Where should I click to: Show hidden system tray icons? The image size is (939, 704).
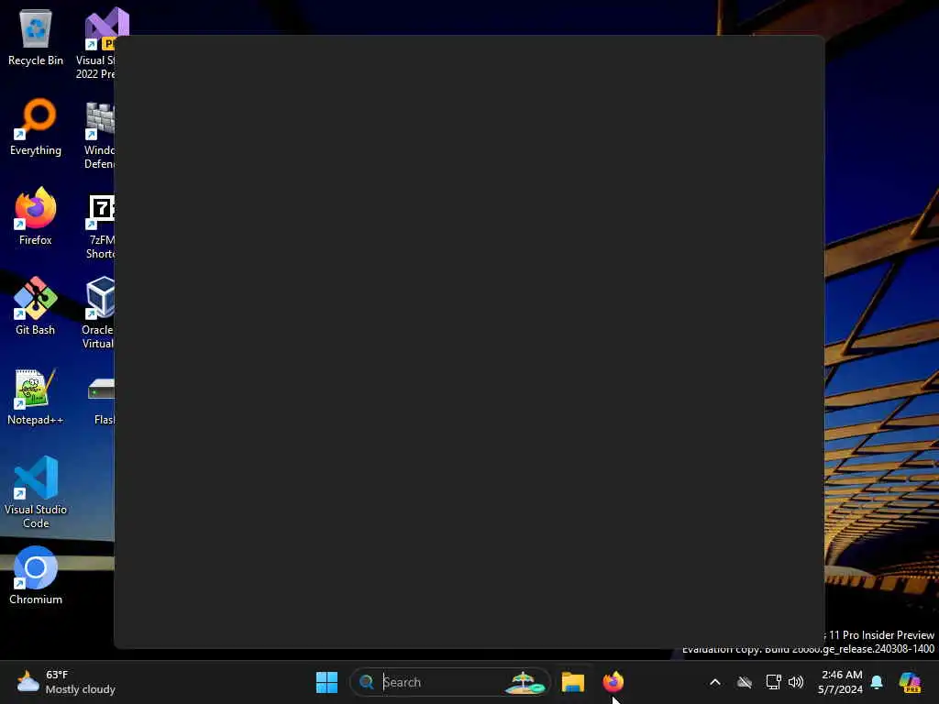click(x=715, y=682)
